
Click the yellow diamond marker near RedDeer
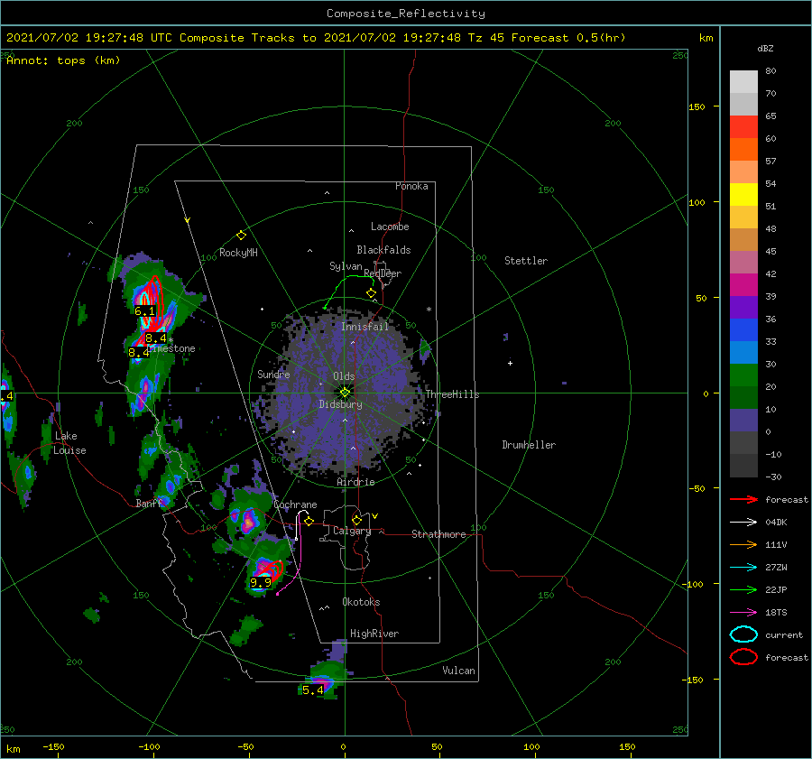click(372, 293)
